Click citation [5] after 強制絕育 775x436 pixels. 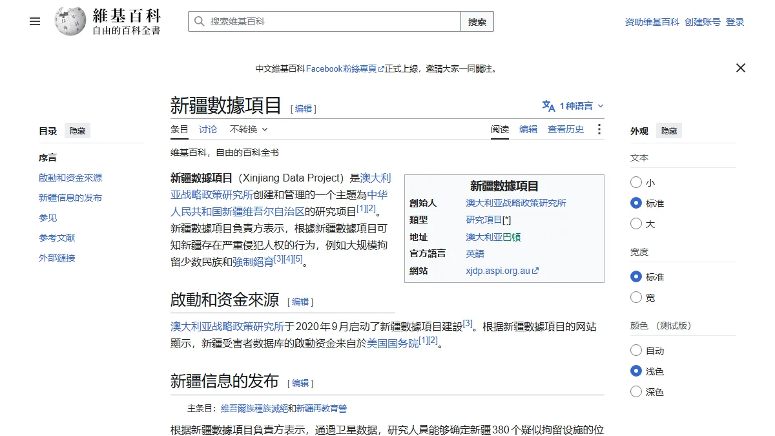(298, 258)
